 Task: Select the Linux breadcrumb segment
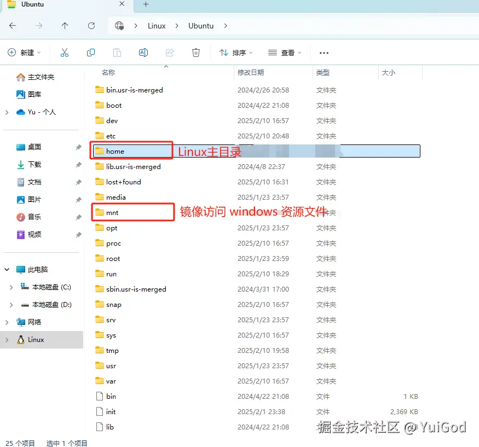point(157,26)
